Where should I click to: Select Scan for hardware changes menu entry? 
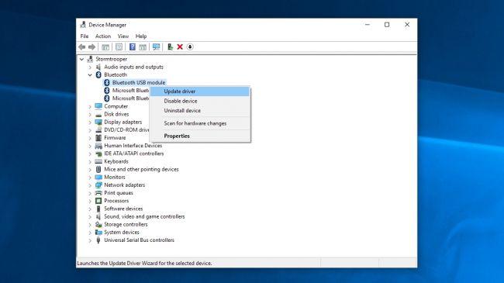pyautogui.click(x=200, y=123)
